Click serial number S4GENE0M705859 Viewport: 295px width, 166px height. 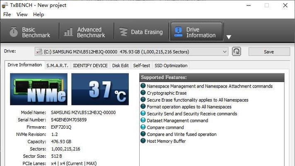pyautogui.click(x=69, y=120)
